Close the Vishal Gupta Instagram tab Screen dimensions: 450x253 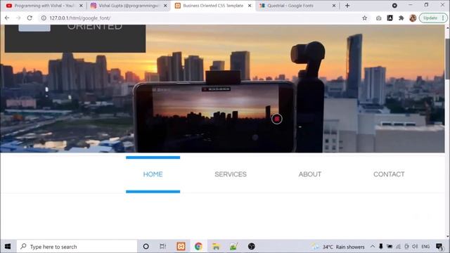[x=165, y=6]
